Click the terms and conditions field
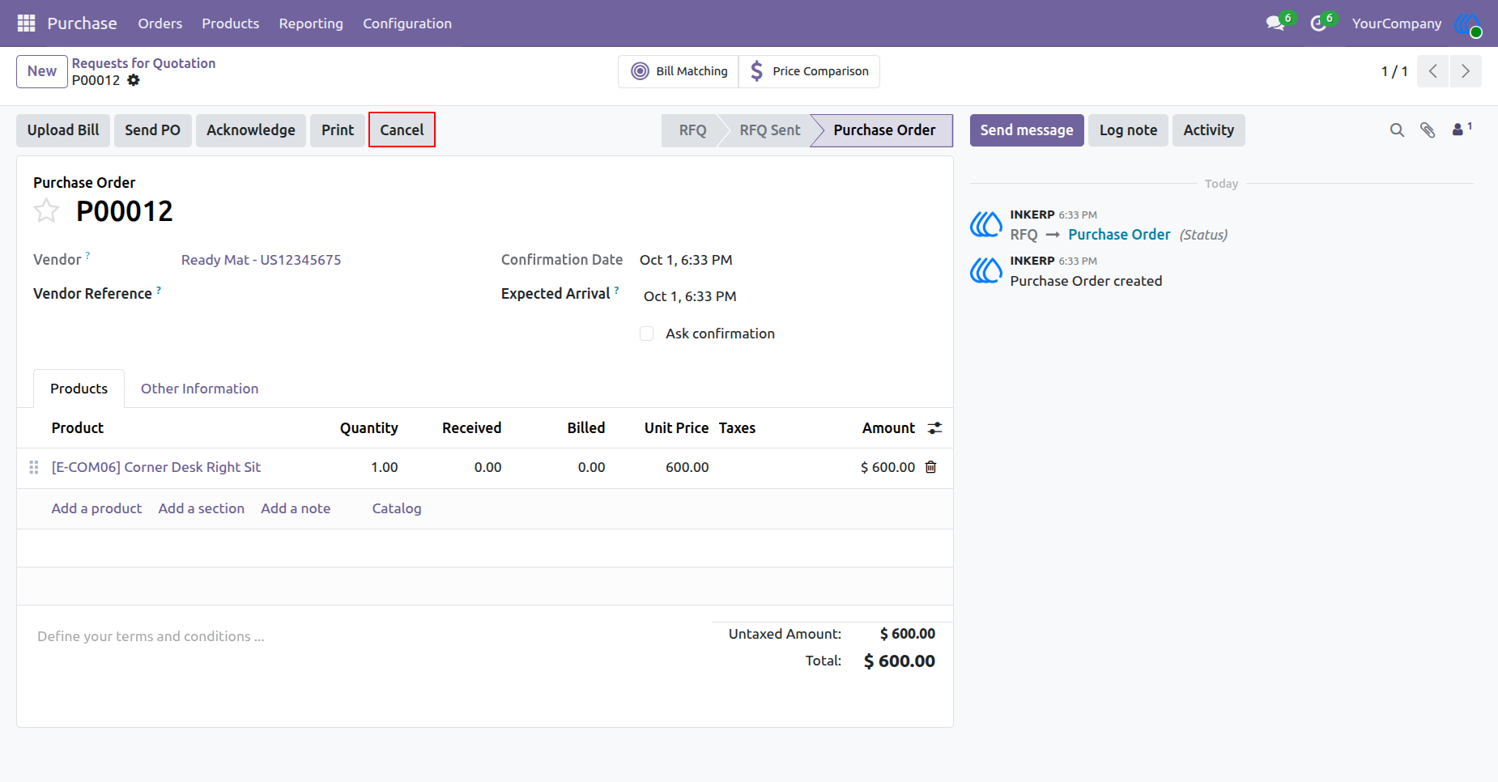The height and width of the screenshot is (782, 1498). (151, 636)
